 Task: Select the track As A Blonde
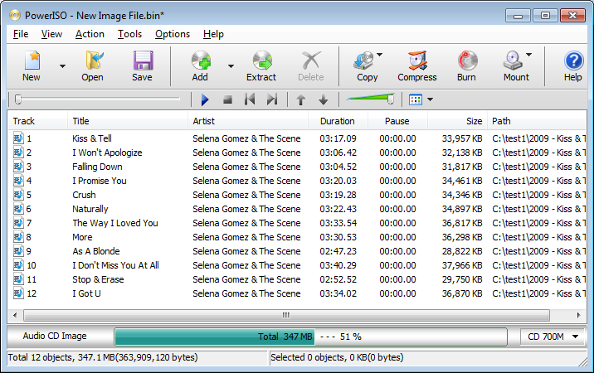click(96, 251)
